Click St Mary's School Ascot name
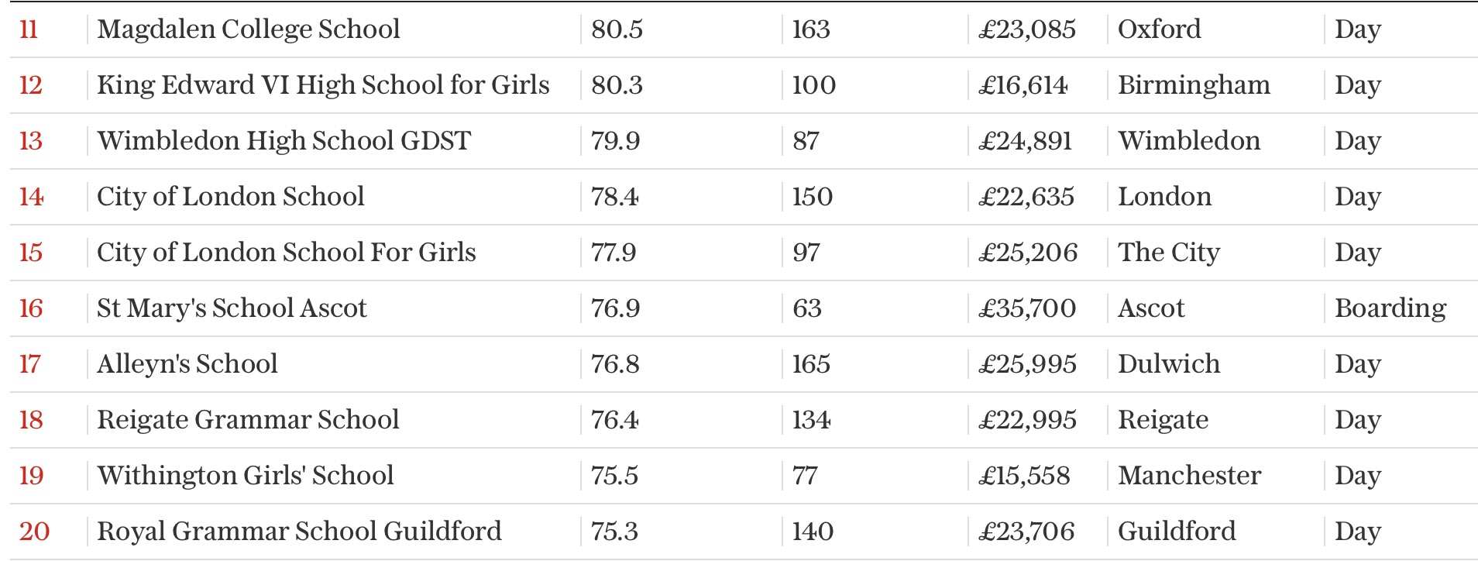This screenshot has width=1478, height=561. 232,308
